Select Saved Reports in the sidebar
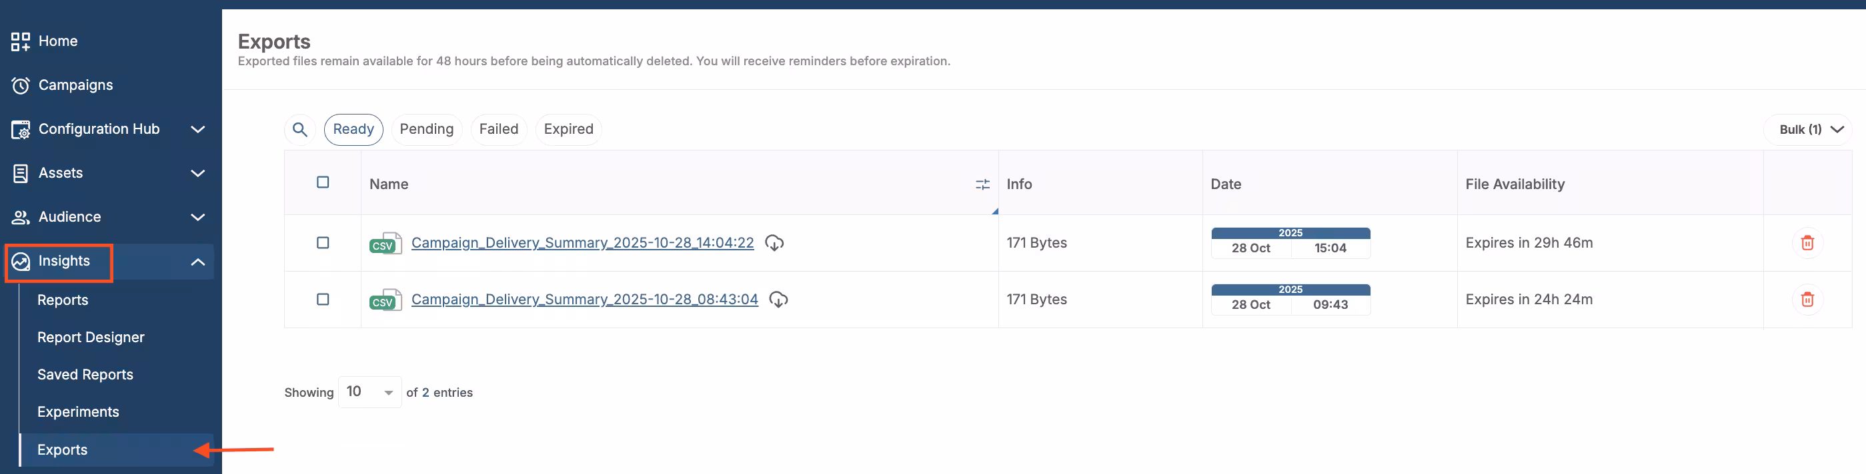This screenshot has width=1866, height=474. pos(85,374)
